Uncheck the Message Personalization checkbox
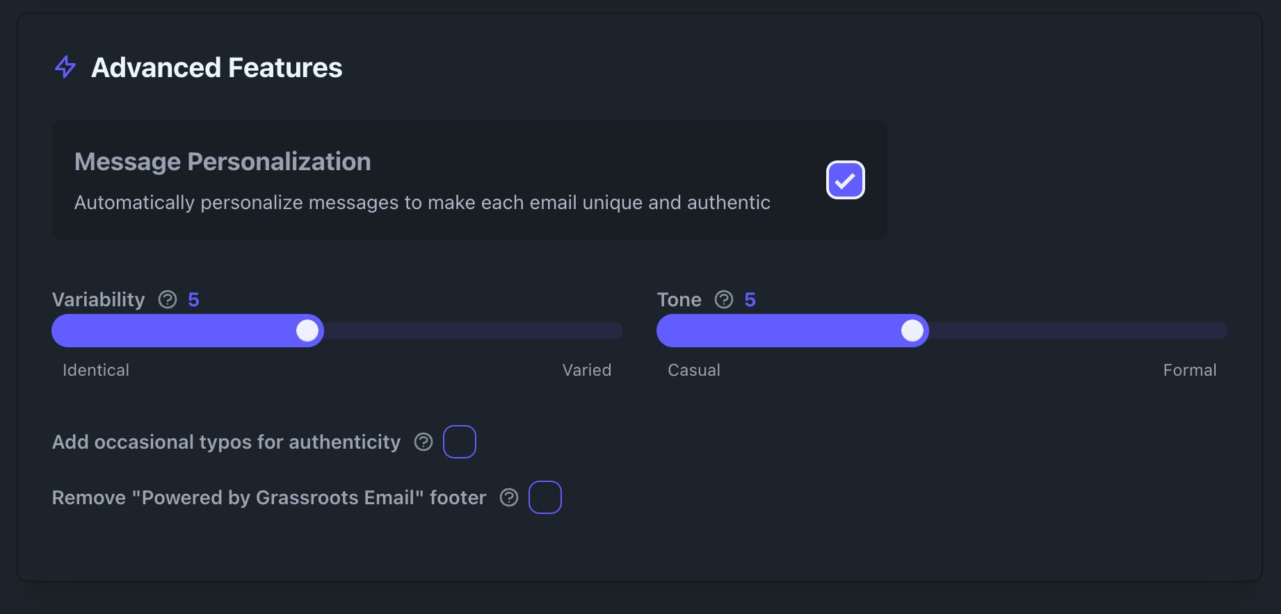 (x=845, y=180)
